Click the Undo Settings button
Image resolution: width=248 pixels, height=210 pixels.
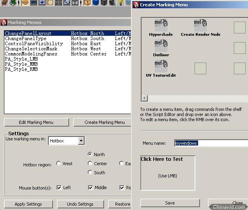point(80,204)
